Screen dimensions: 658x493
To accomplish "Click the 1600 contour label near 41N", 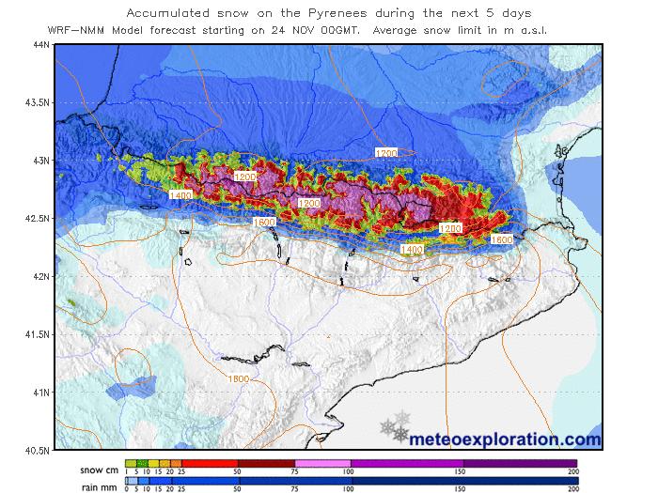I will [239, 378].
